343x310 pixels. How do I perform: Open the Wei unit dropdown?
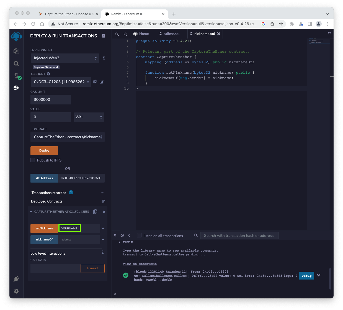click(89, 117)
